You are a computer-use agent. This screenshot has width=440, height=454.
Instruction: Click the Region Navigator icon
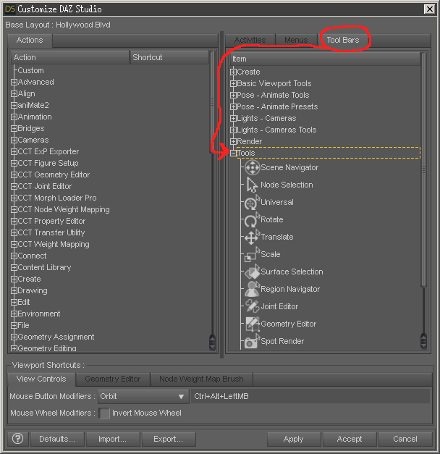coord(252,289)
